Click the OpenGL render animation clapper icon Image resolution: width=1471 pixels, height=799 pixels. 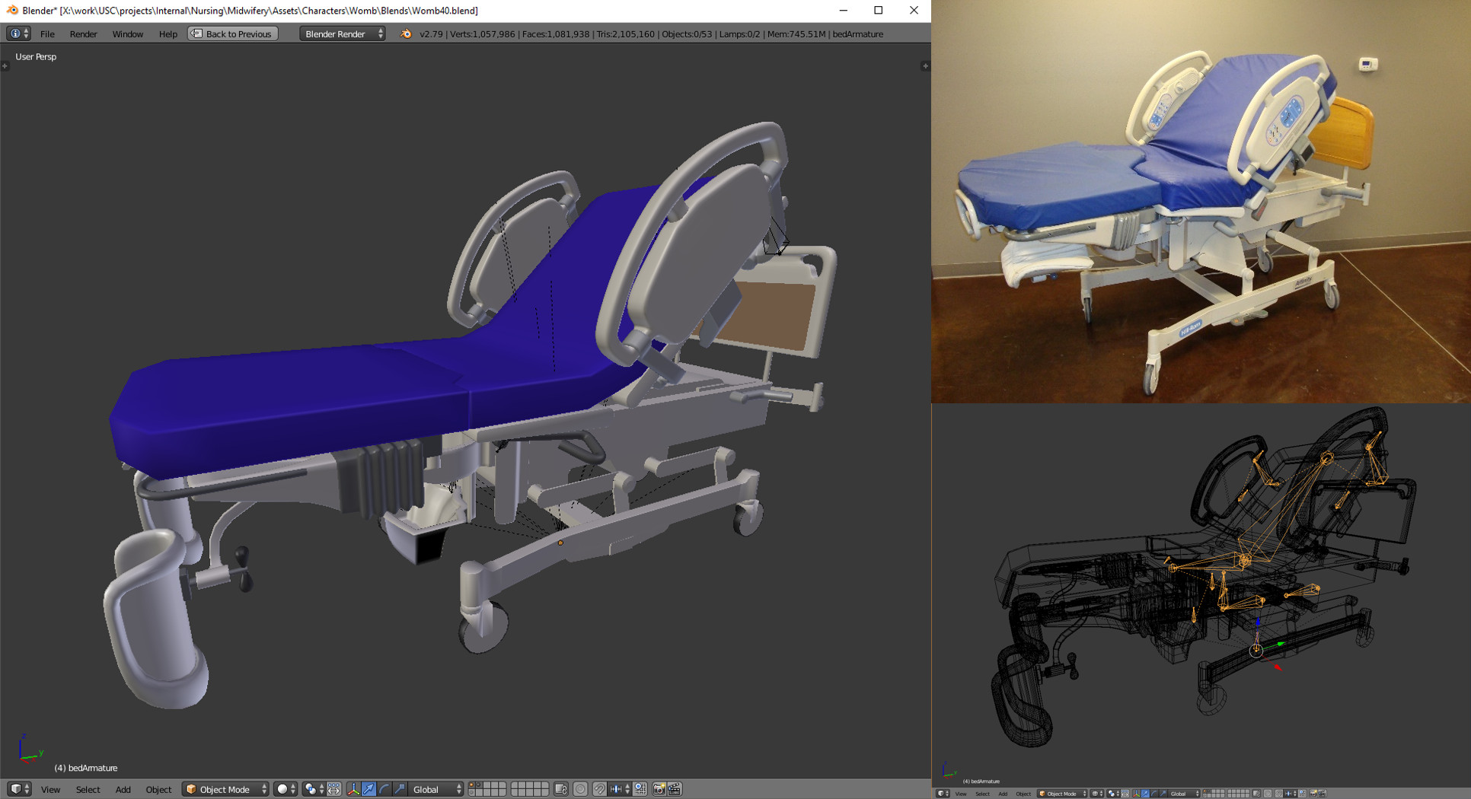click(675, 789)
